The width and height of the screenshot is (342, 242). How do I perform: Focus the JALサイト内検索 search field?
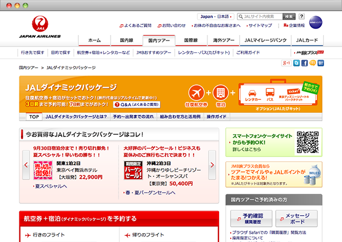coord(260,17)
